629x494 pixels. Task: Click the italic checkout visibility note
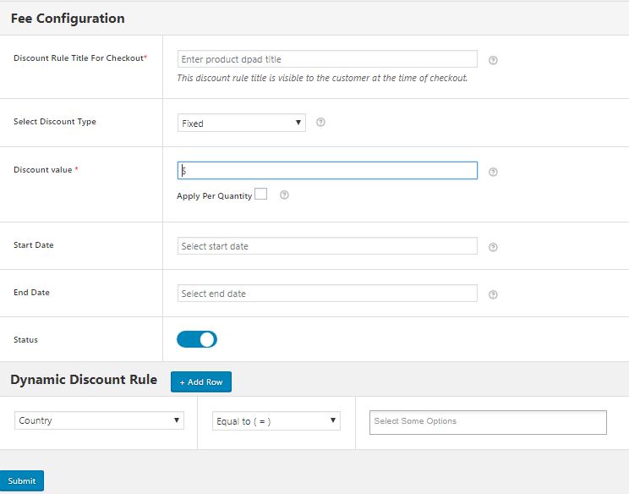tap(322, 78)
